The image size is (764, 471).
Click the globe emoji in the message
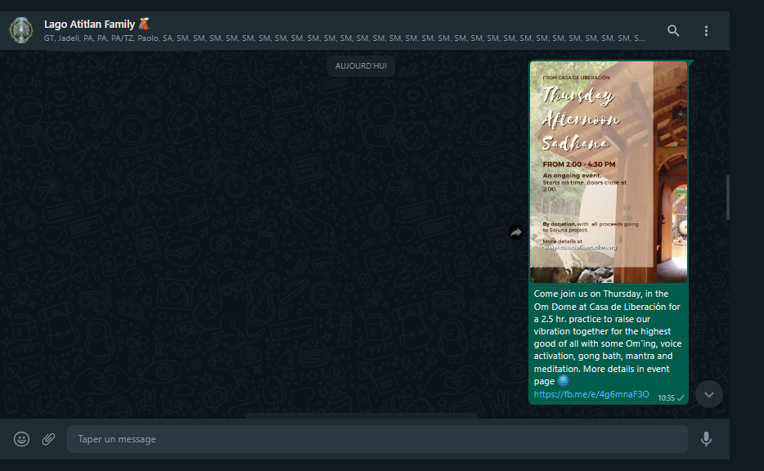pos(564,381)
